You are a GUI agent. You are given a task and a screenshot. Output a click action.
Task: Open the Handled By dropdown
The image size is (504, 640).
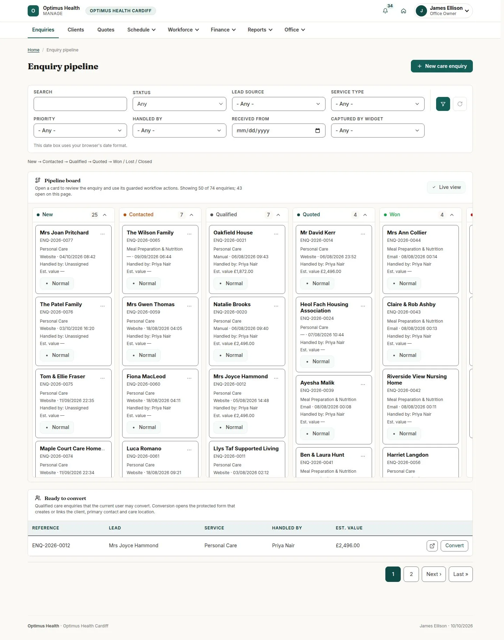[180, 131]
